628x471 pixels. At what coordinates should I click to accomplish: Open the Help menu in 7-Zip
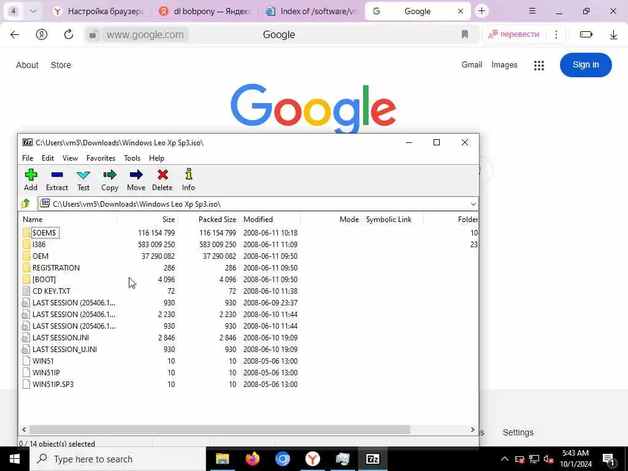click(156, 158)
